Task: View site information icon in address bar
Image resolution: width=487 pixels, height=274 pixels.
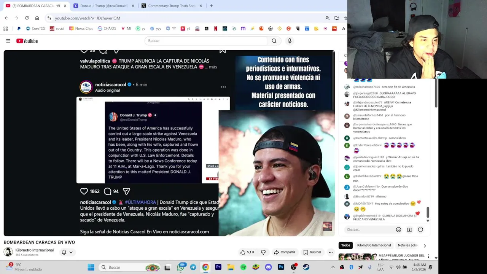Action: pyautogui.click(x=49, y=18)
